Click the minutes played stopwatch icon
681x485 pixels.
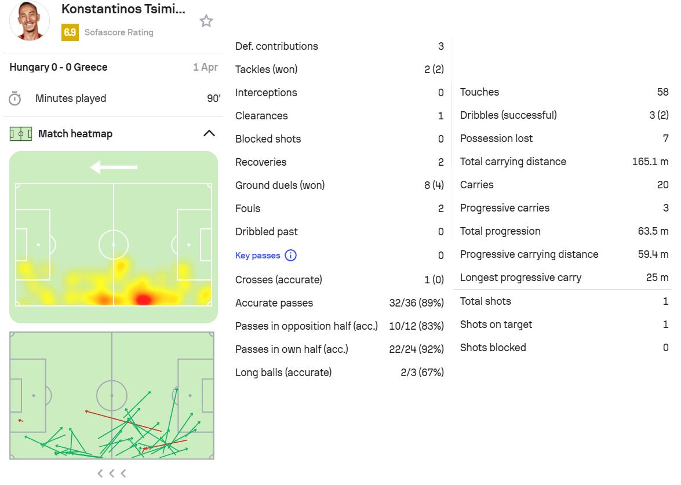pos(15,99)
